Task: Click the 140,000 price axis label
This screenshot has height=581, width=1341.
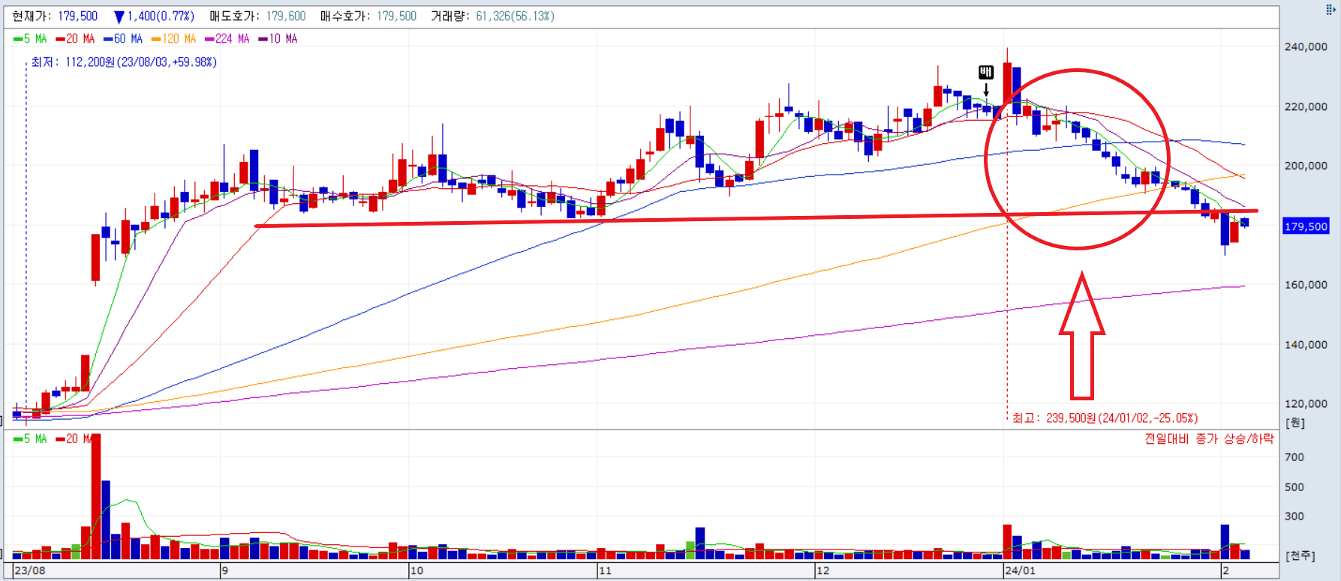Action: coord(1306,345)
